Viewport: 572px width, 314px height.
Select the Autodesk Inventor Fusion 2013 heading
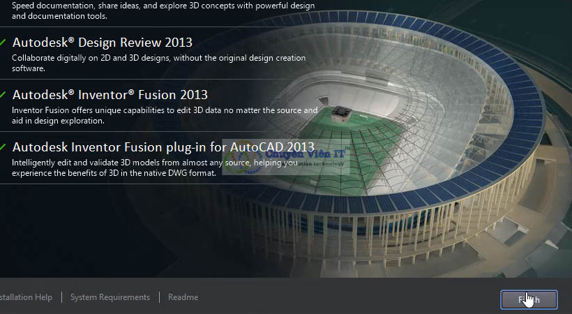[x=110, y=95]
